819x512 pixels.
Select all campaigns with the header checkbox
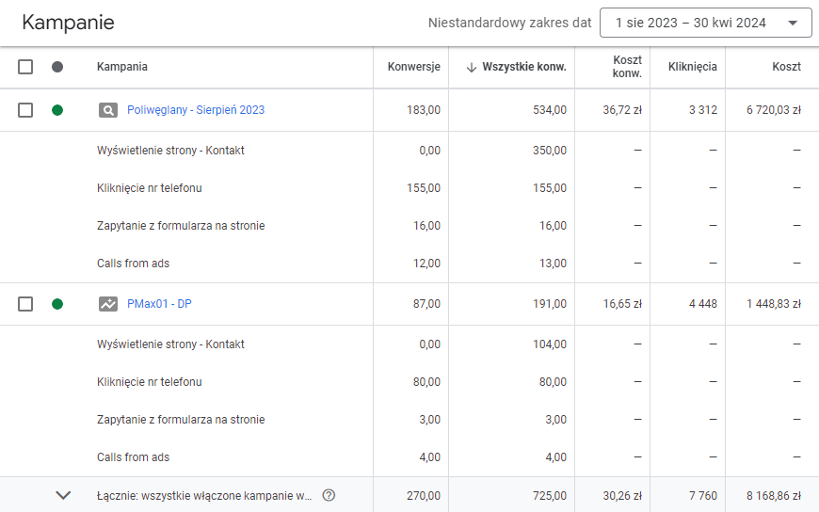pos(25,67)
